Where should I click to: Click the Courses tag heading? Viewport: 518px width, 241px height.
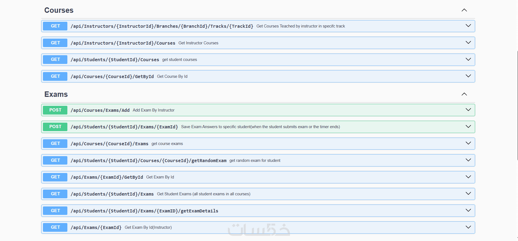pyautogui.click(x=59, y=10)
